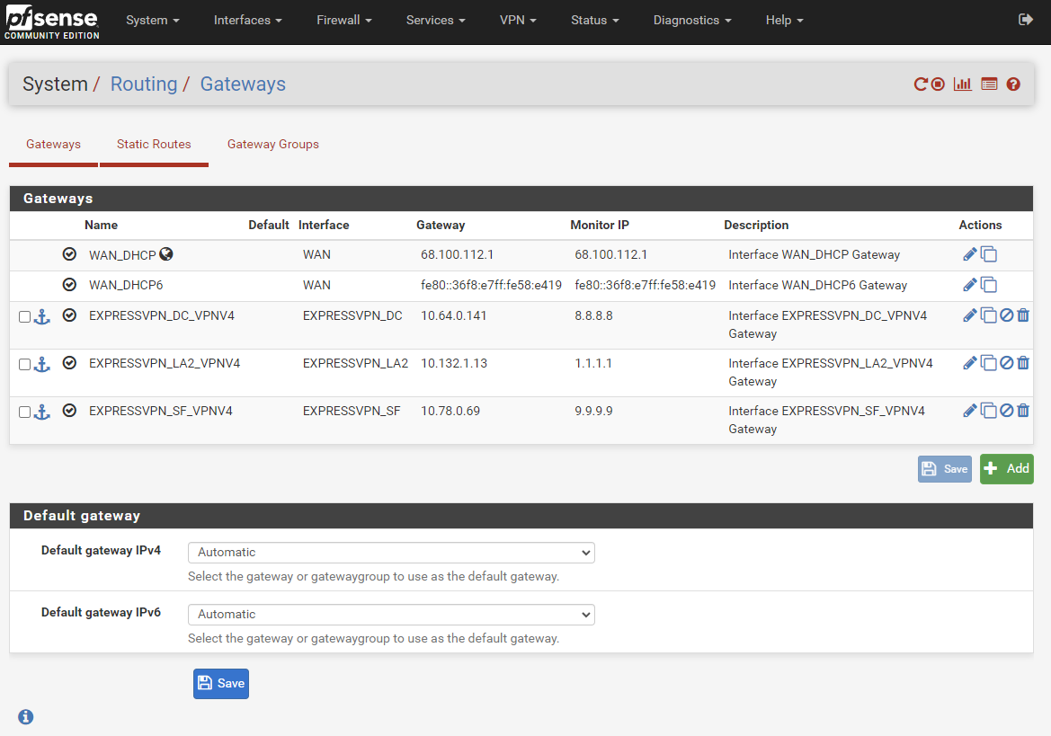Click the pfSense logo

point(51,22)
